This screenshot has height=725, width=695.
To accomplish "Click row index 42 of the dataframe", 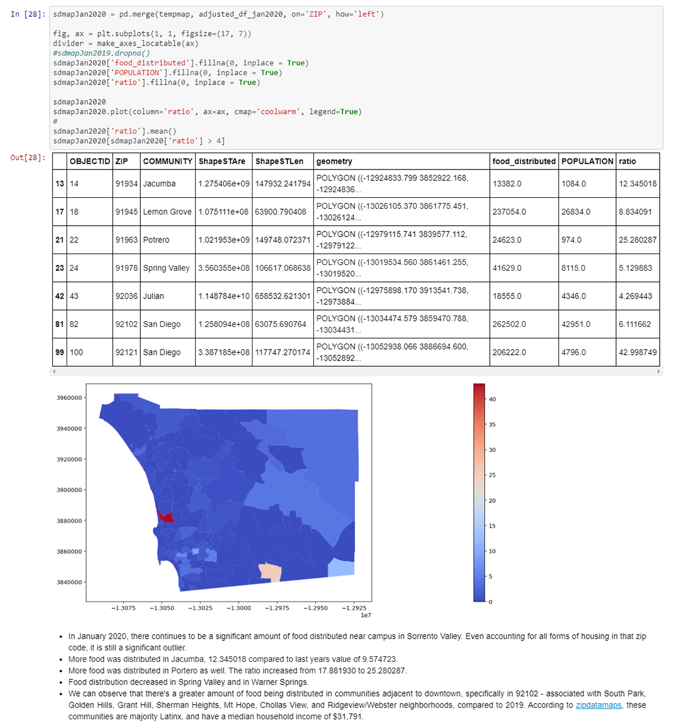I will click(60, 296).
